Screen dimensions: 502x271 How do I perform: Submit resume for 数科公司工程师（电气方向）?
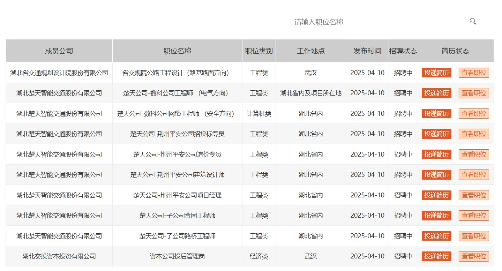(436, 93)
